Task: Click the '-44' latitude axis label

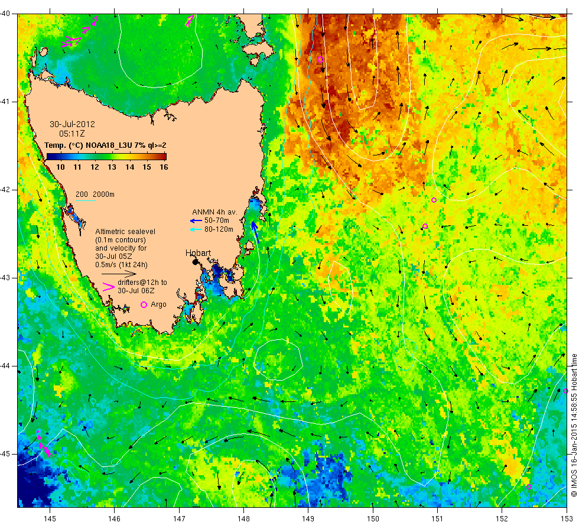Action: (5, 366)
